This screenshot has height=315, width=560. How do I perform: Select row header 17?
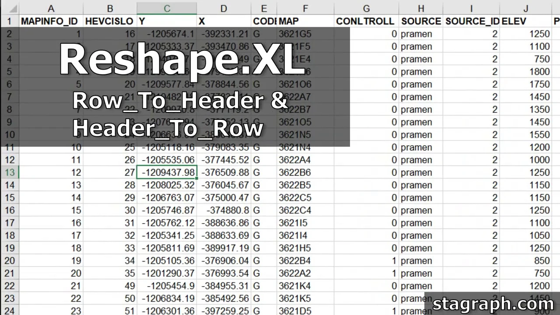point(9,223)
